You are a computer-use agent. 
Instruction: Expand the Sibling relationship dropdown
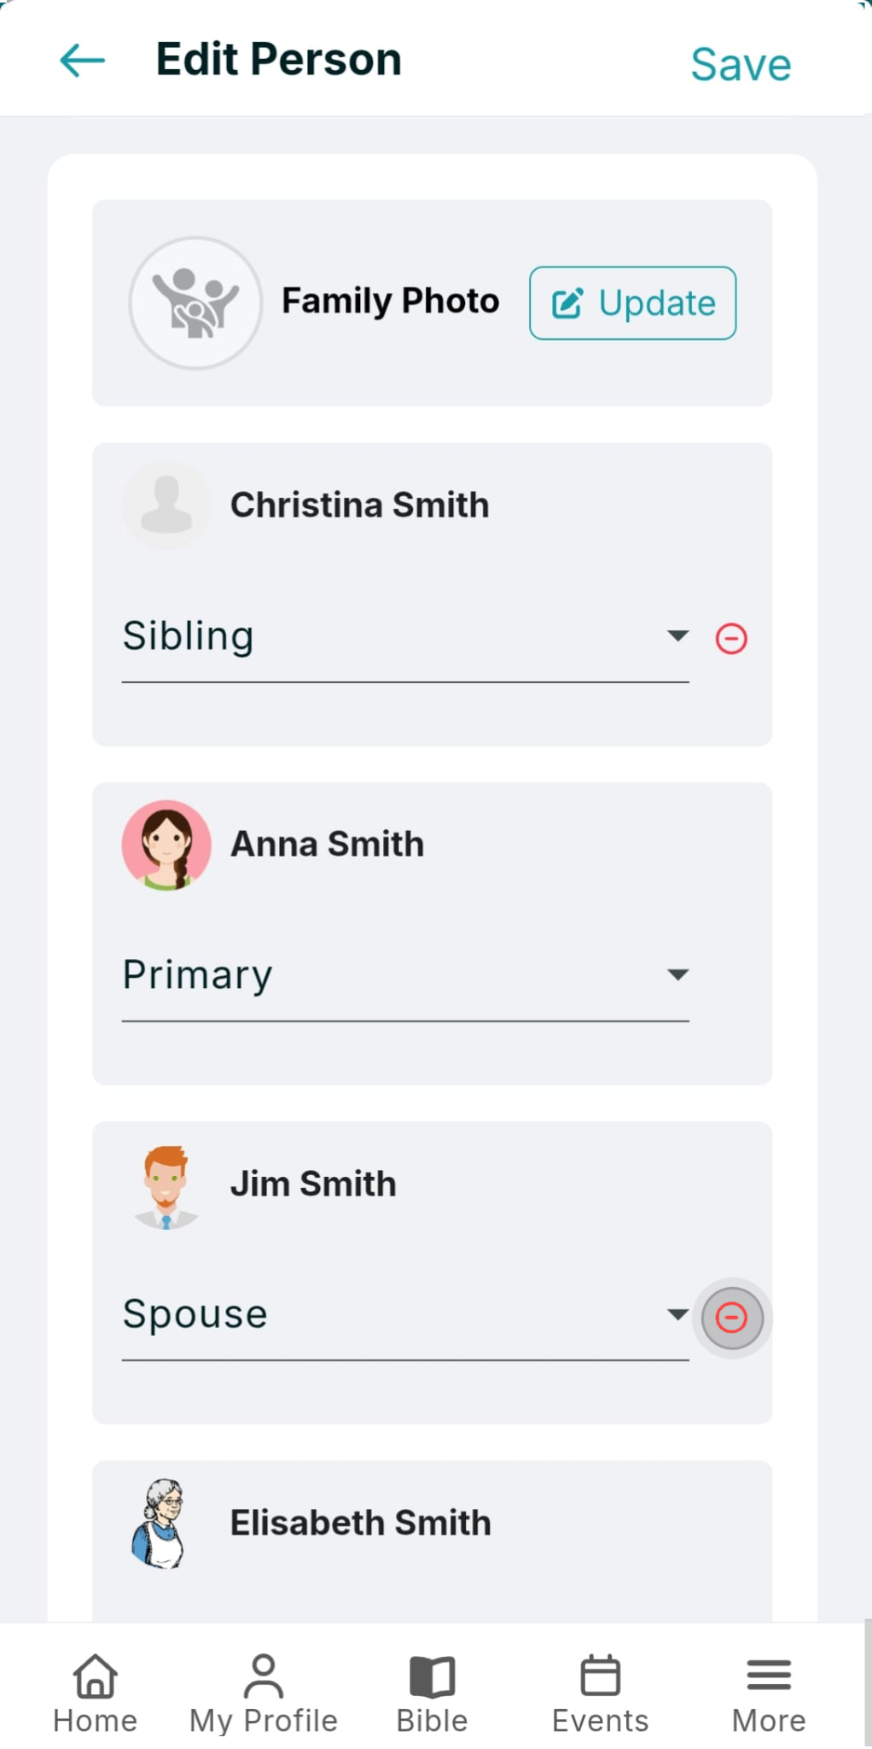(x=405, y=638)
